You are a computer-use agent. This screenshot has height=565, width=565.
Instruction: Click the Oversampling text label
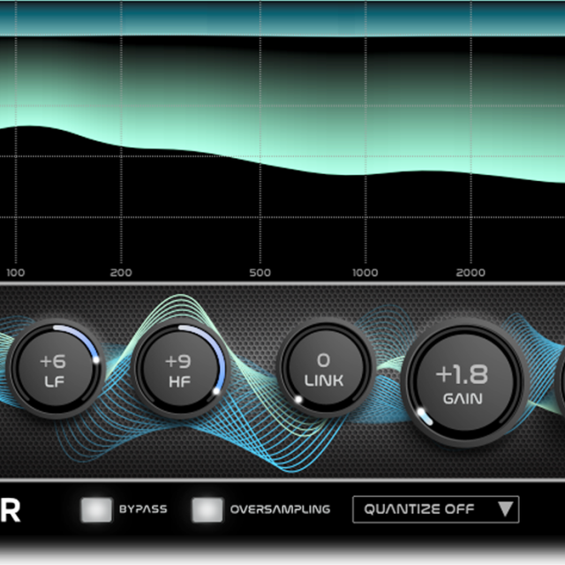(280, 509)
